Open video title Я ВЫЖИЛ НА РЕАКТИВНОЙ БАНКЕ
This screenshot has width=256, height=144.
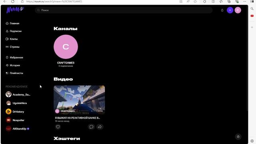pyautogui.click(x=77, y=118)
